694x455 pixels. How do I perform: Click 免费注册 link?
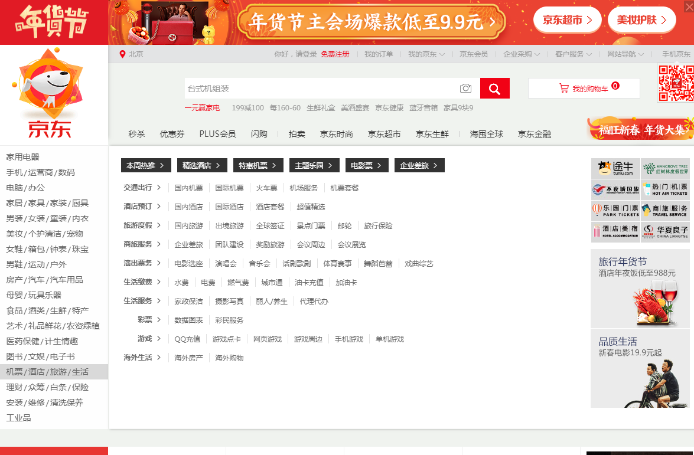click(x=335, y=54)
